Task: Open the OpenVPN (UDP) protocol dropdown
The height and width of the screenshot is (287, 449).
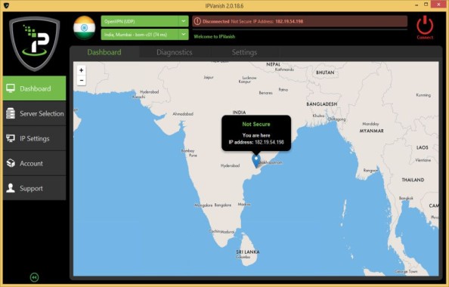Action: click(x=144, y=21)
